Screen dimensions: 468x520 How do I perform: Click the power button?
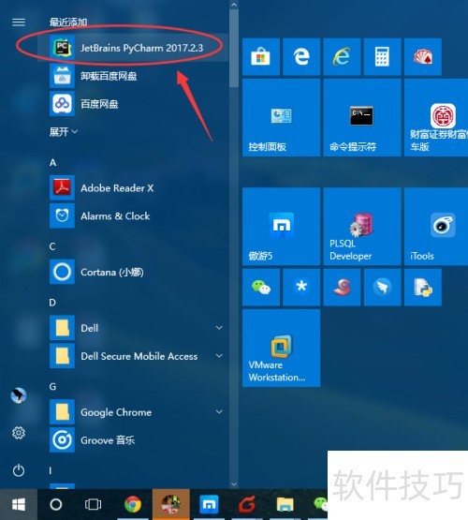tap(19, 470)
